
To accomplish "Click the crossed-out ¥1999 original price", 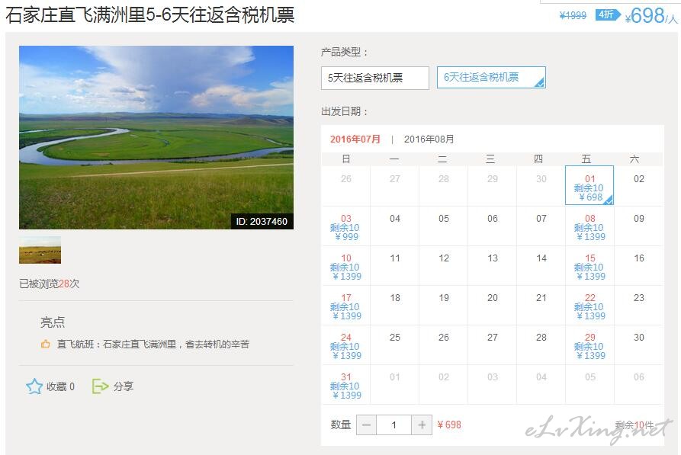I will click(573, 16).
